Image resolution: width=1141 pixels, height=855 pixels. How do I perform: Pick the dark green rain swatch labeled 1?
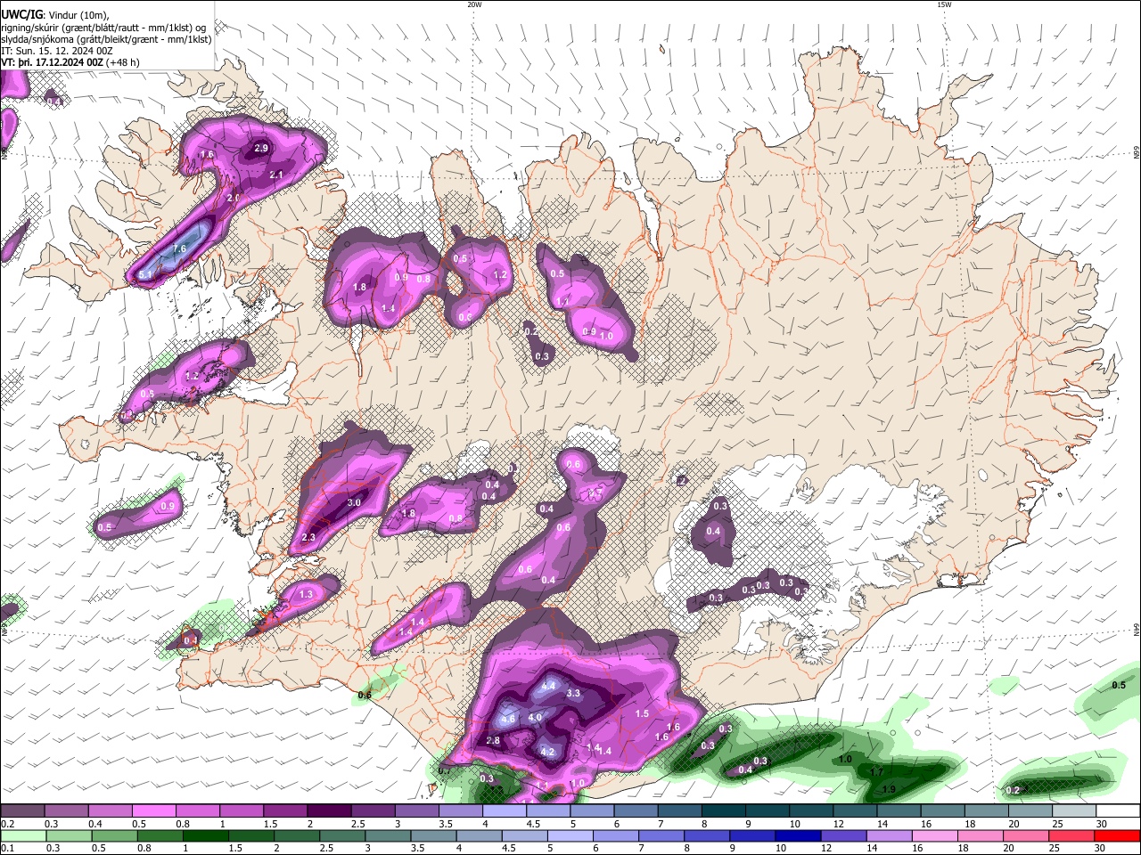coord(205,835)
